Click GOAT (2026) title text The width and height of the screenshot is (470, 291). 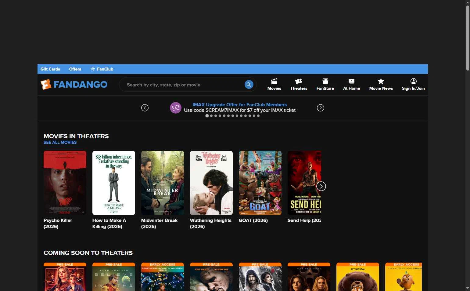pos(253,220)
